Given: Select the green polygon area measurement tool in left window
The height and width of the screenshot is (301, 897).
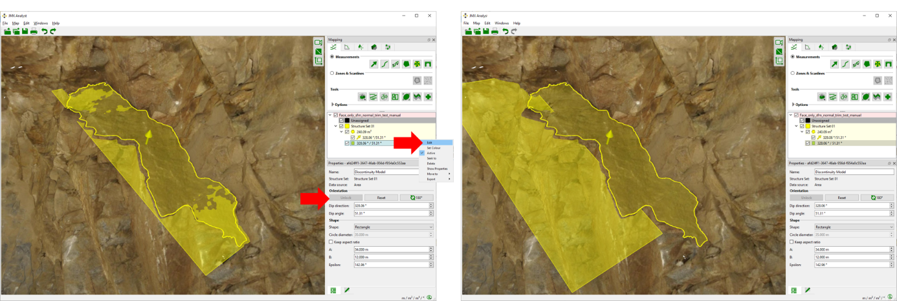Looking at the screenshot, I should point(405,65).
